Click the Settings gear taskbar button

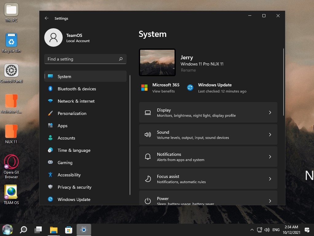click(x=84, y=230)
